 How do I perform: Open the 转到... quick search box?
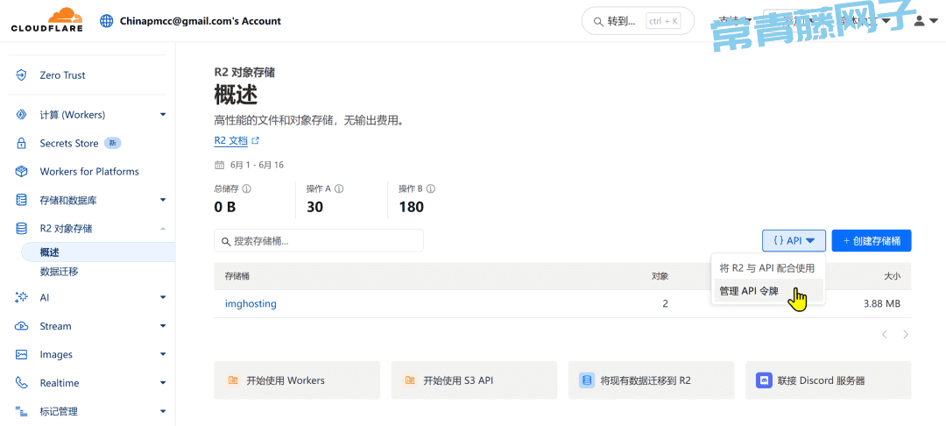pyautogui.click(x=638, y=21)
